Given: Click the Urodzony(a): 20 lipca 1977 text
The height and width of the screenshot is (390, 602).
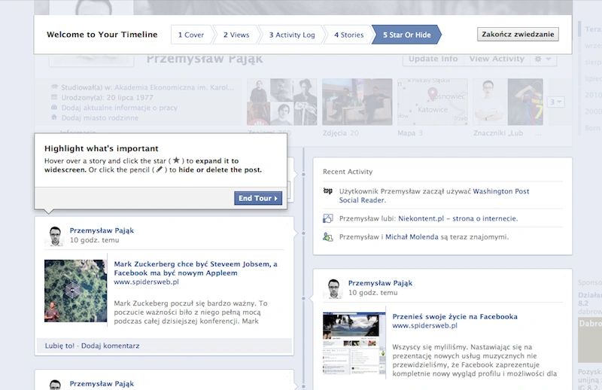Looking at the screenshot, I should 107,98.
